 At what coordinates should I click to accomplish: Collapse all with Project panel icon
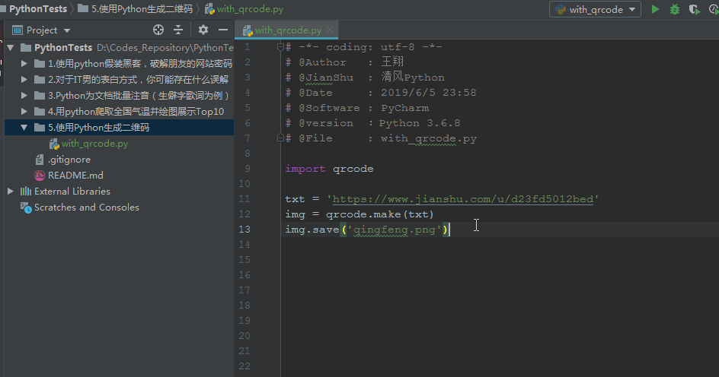[x=178, y=30]
